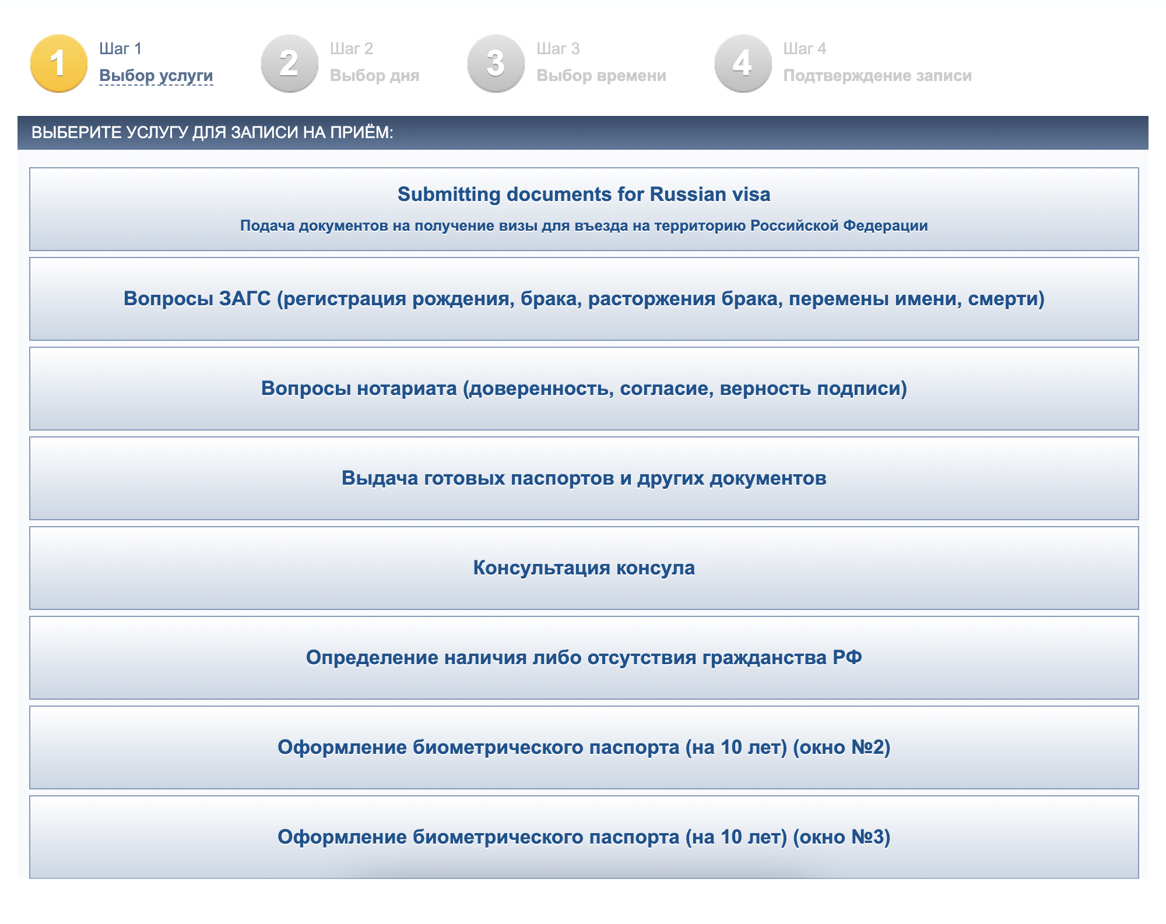This screenshot has height=924, width=1166.
Task: Go to the Подтверждение записи step
Action: click(x=877, y=76)
